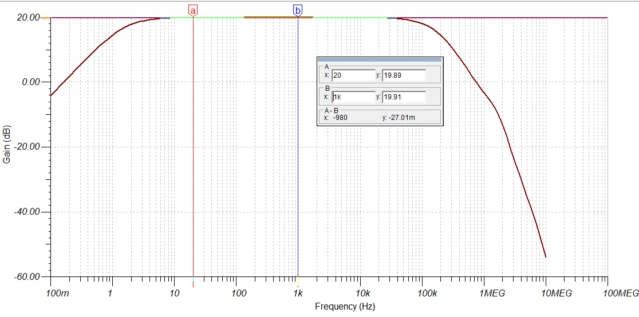Viewport: 639px width, 317px height.
Task: Click the -60.00 gain axis tick label
Action: click(27, 277)
